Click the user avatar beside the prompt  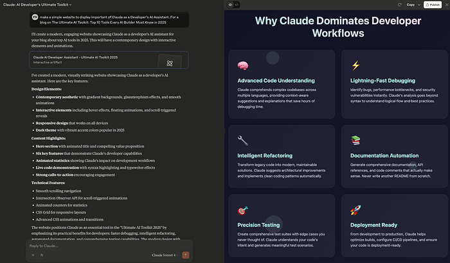pos(35,17)
